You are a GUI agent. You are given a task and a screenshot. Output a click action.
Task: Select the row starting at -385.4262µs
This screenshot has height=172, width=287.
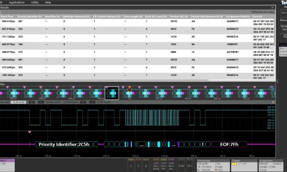[137, 61]
